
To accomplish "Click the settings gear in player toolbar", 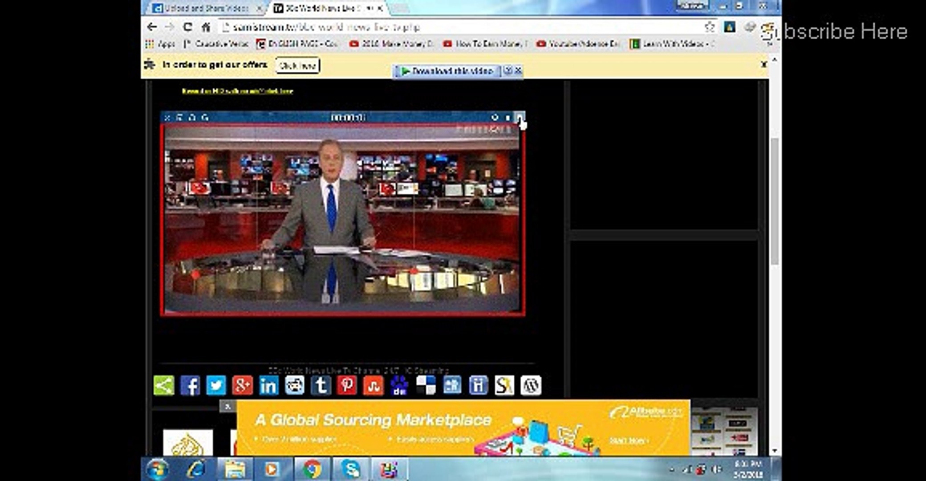I will click(x=495, y=118).
